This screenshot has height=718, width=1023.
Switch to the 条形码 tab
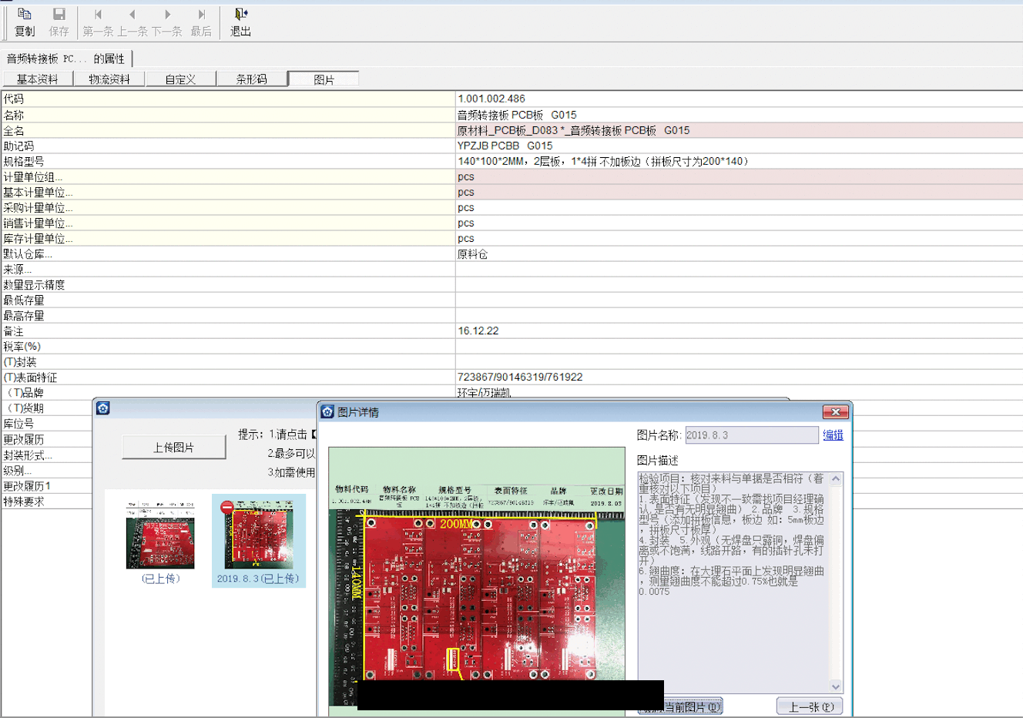pos(252,79)
